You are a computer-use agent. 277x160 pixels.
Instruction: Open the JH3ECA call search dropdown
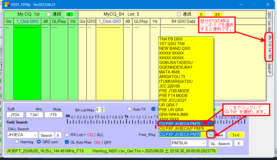tap(35, 135)
